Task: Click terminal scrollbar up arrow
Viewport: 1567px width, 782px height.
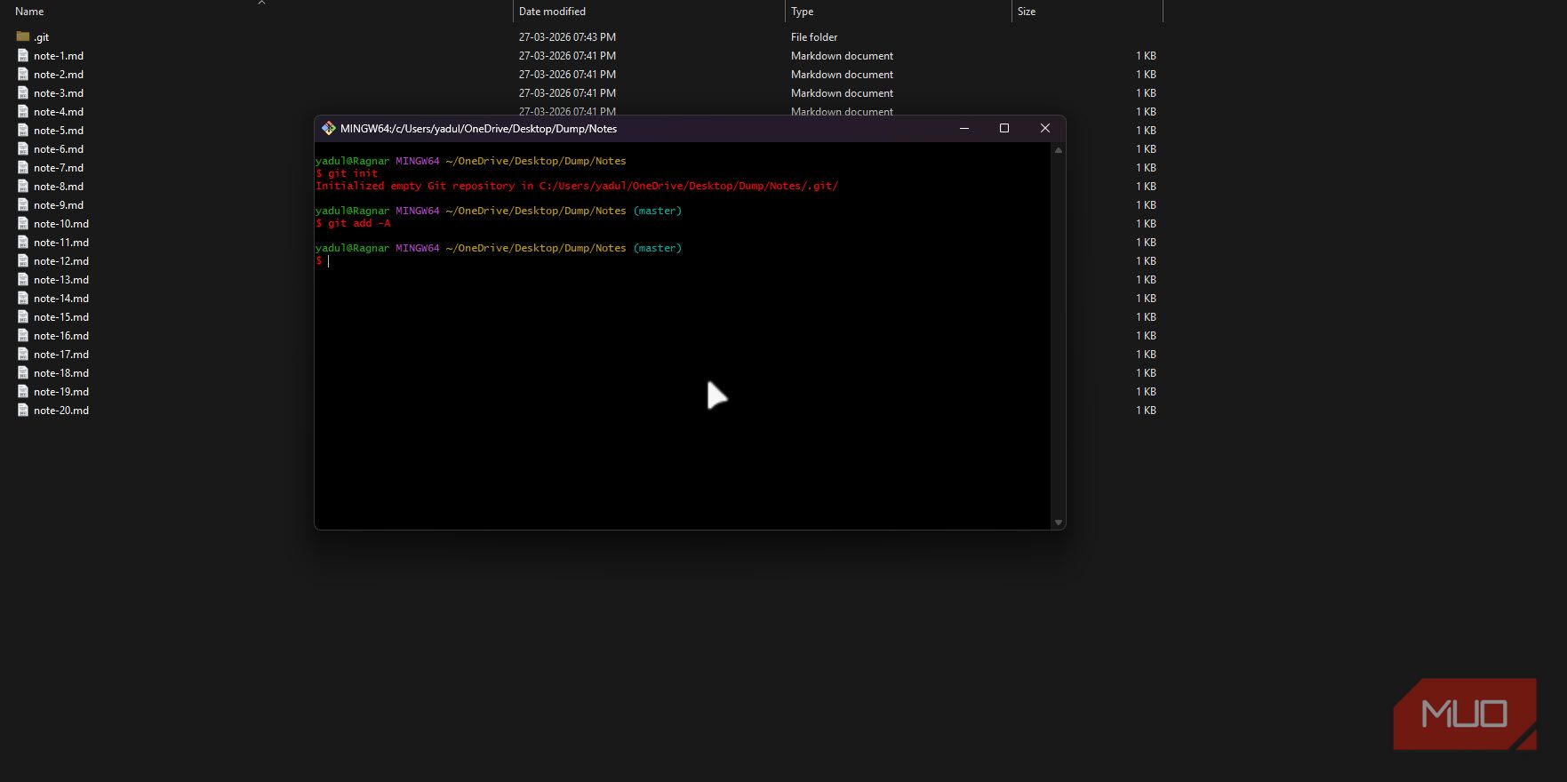Action: click(x=1058, y=150)
